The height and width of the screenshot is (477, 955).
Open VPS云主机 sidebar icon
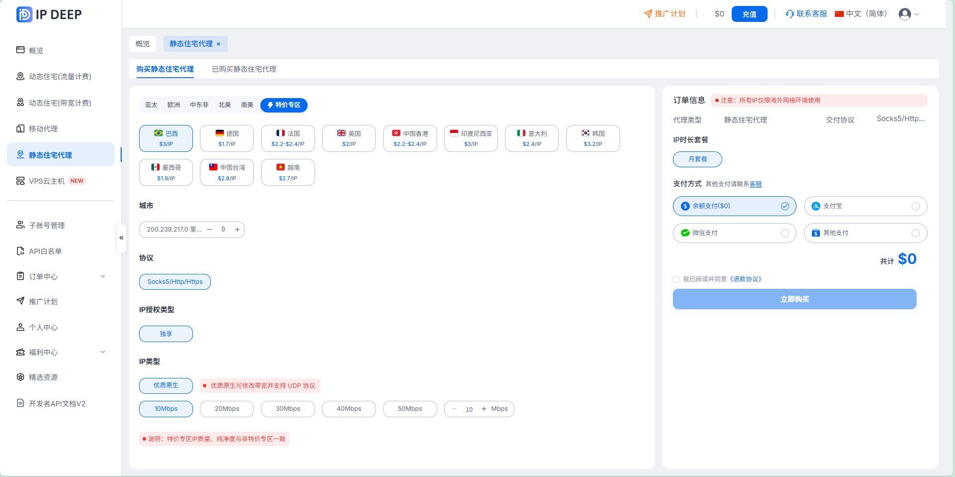(x=20, y=181)
